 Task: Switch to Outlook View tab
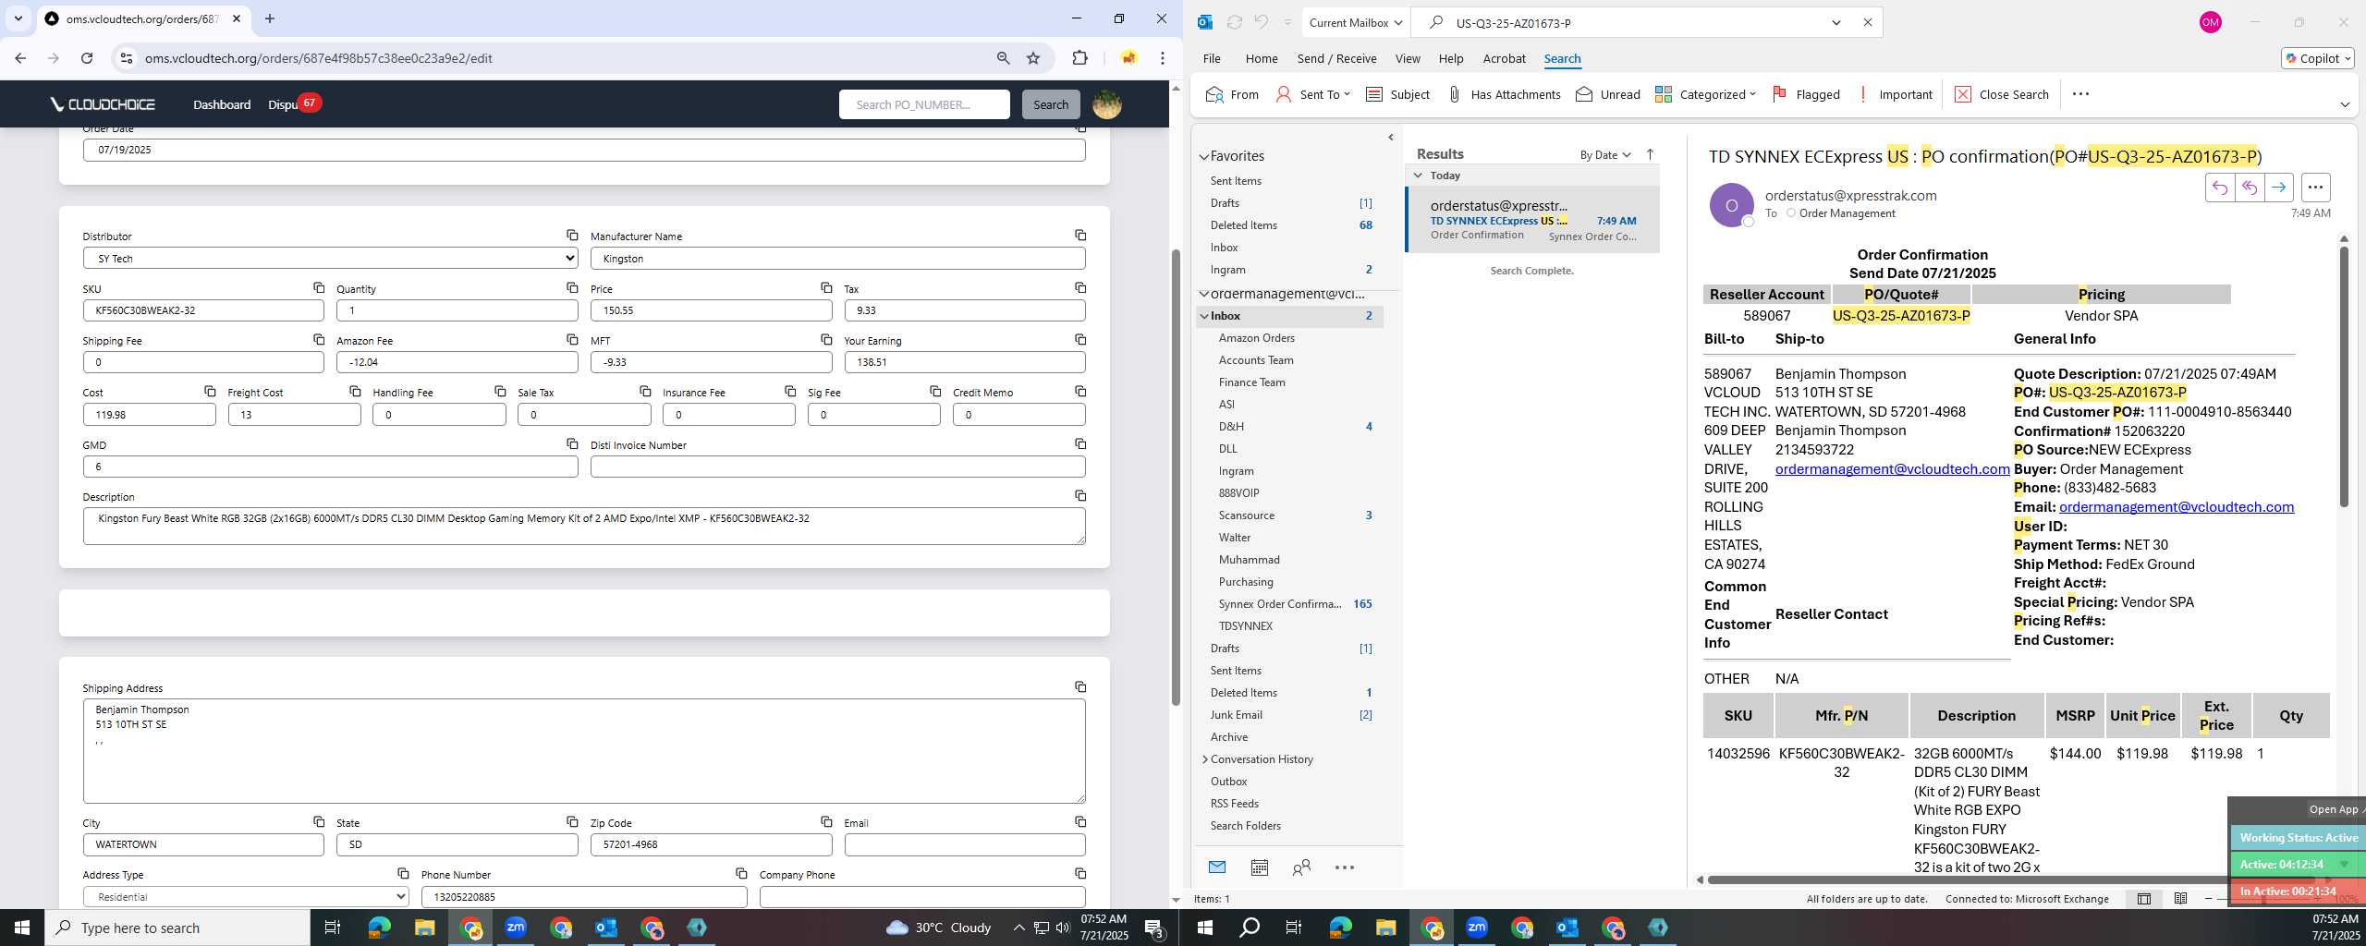1408,58
